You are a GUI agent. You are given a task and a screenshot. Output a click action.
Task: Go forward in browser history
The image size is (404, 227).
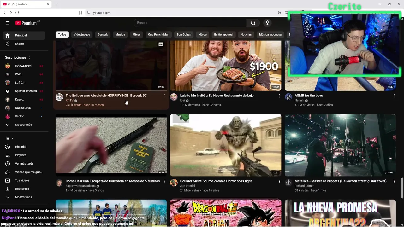coord(11,13)
